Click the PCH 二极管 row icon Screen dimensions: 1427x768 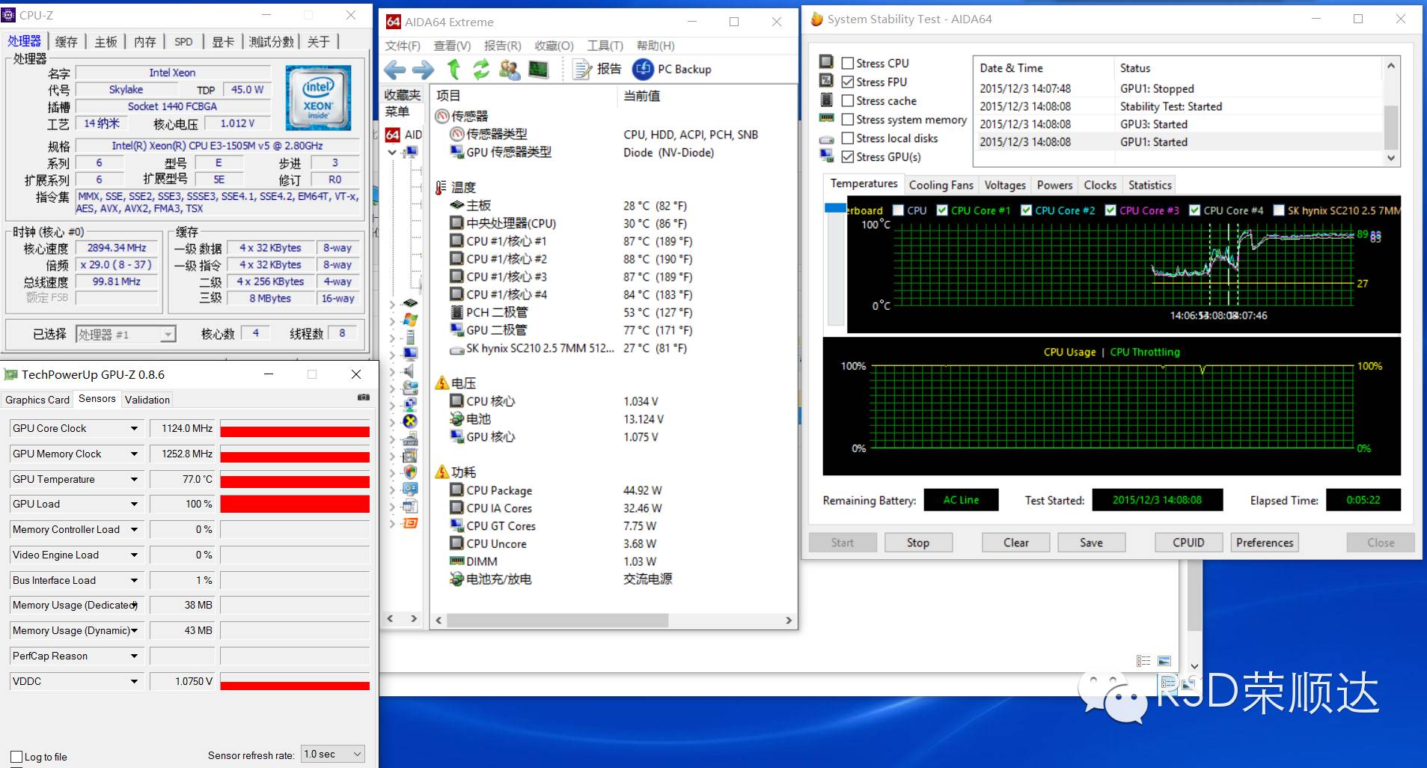click(x=456, y=312)
